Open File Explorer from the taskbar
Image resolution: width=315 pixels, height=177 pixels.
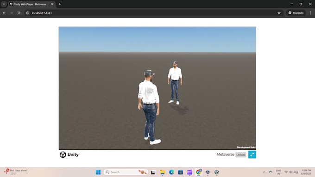point(162,172)
